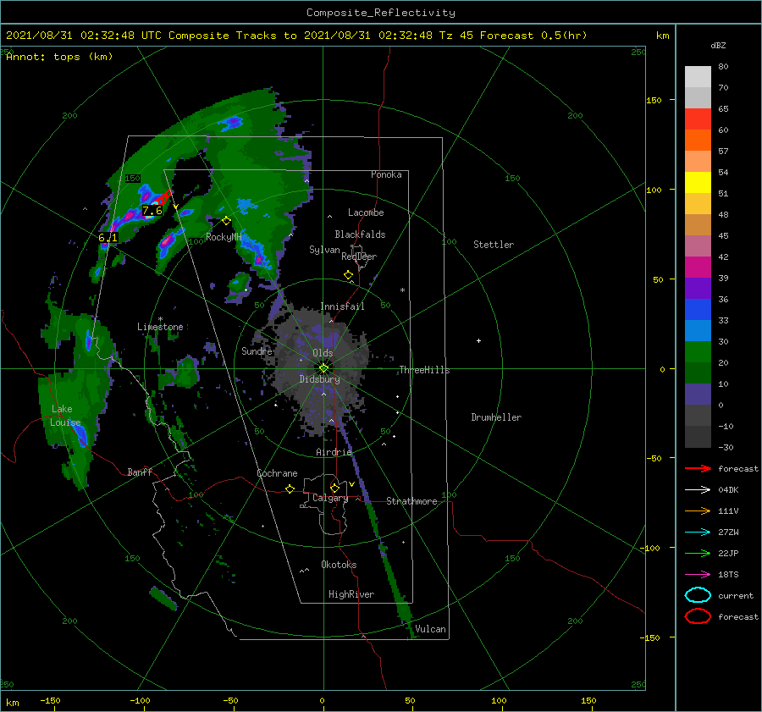
Task: Click the timestamp header text
Action: 296,36
